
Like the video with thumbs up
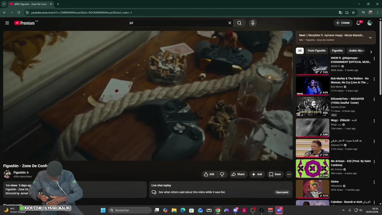tap(209, 174)
